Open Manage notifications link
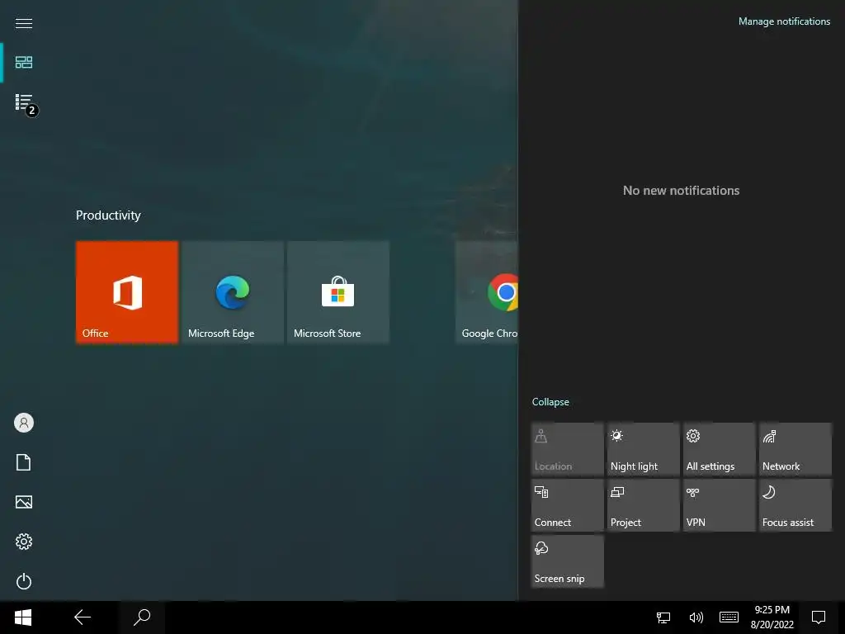The image size is (845, 634). click(x=784, y=21)
